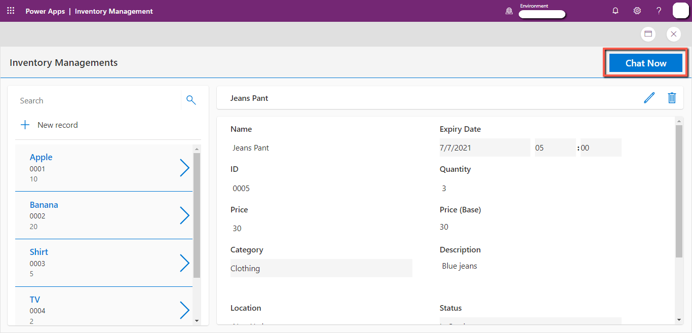Expand the Banana item chevron
Viewport: 692px width, 333px height.
click(185, 215)
